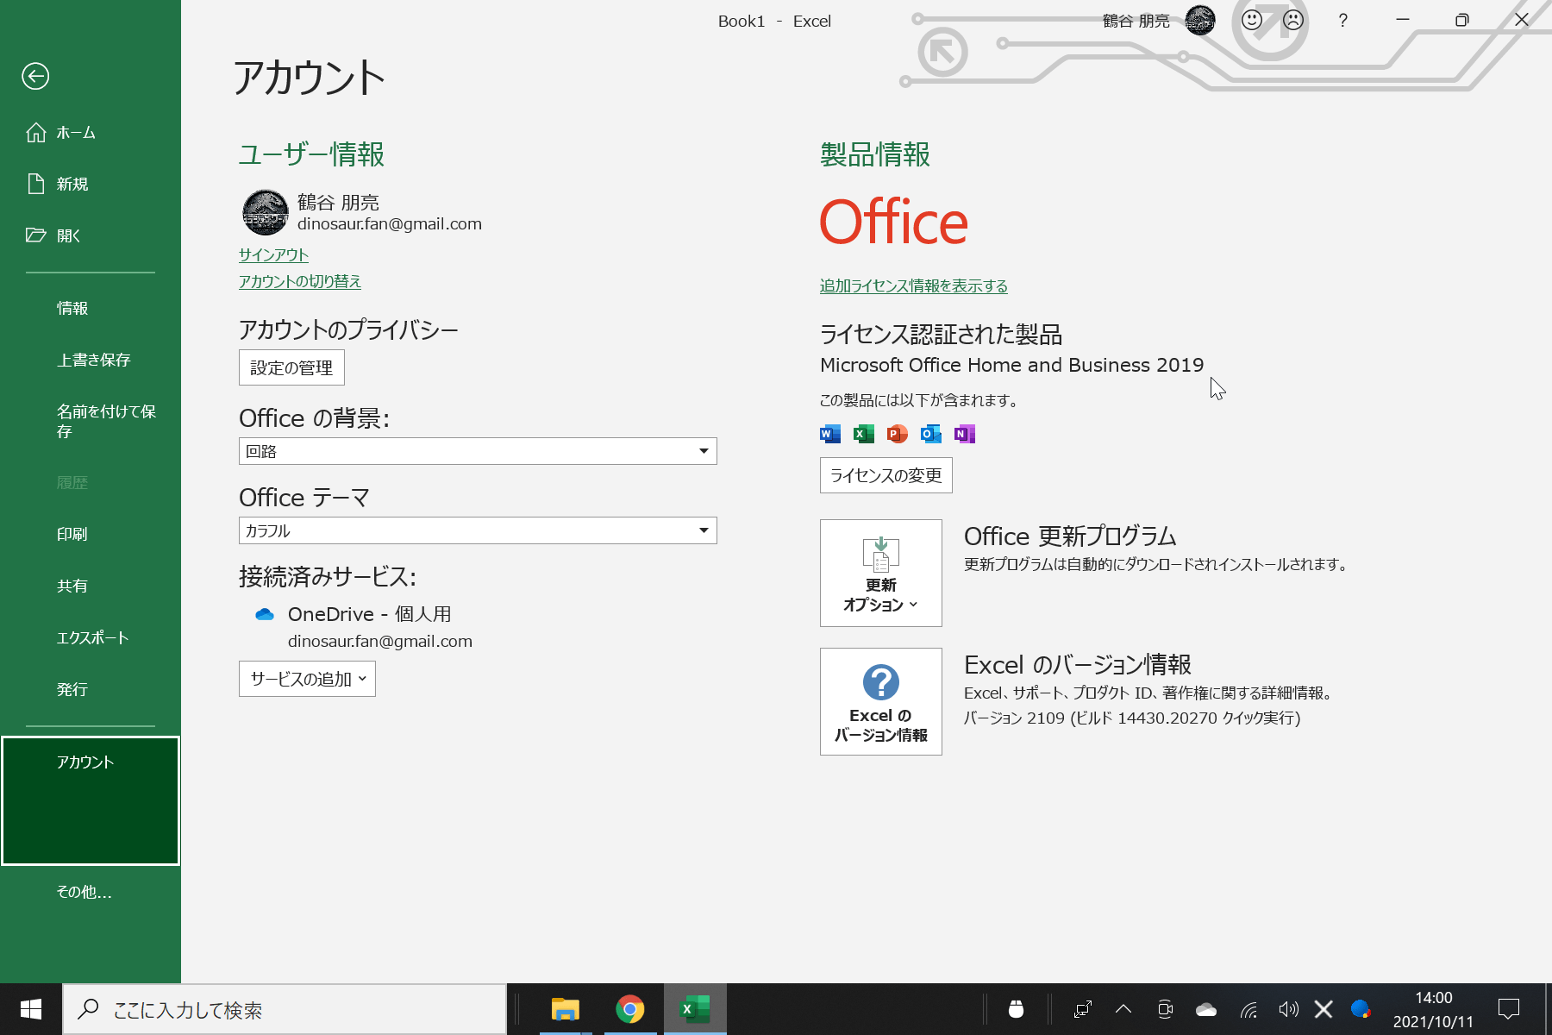This screenshot has height=1035, width=1552.
Task: Click the blue globe icon in system tray
Action: (x=1361, y=1008)
